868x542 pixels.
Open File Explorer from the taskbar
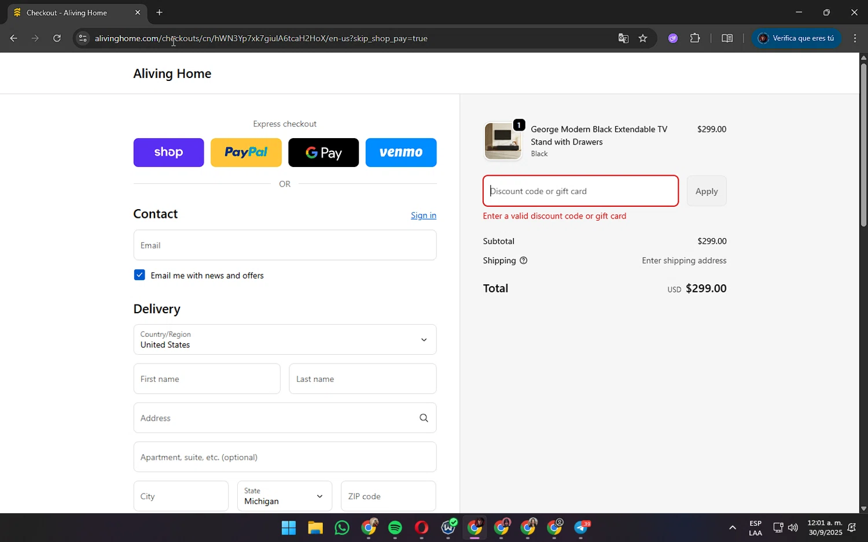(315, 528)
